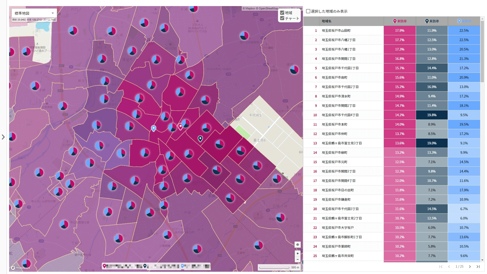The height and width of the screenshot is (274, 487).
Task: Click the light blue location pin on map
Action: (x=154, y=128)
